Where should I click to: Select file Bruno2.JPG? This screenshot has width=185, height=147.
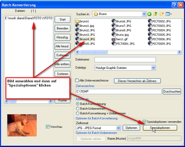85,30
